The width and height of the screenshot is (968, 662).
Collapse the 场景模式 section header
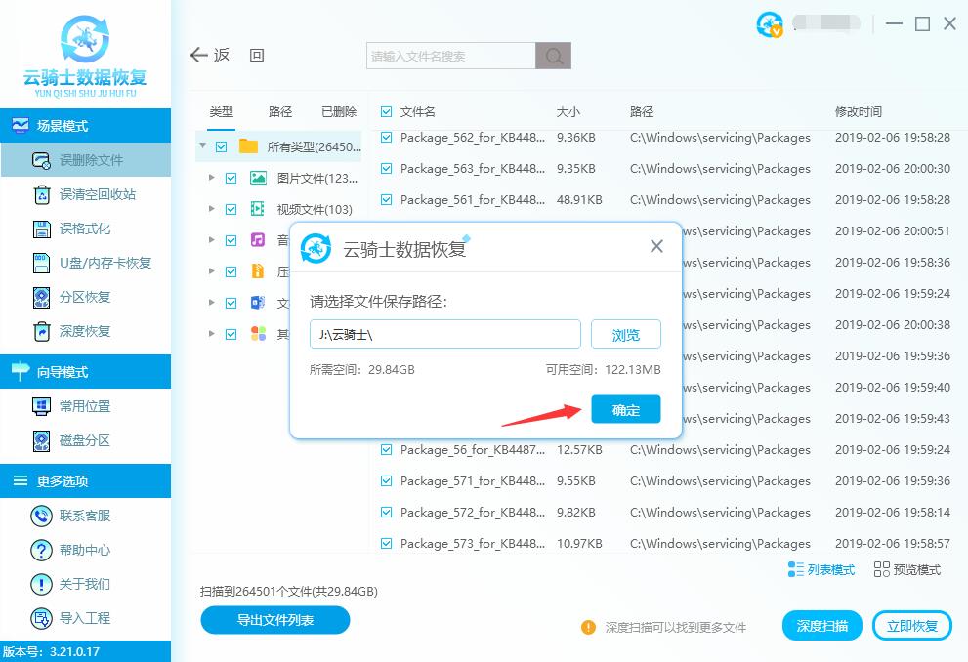(x=85, y=126)
